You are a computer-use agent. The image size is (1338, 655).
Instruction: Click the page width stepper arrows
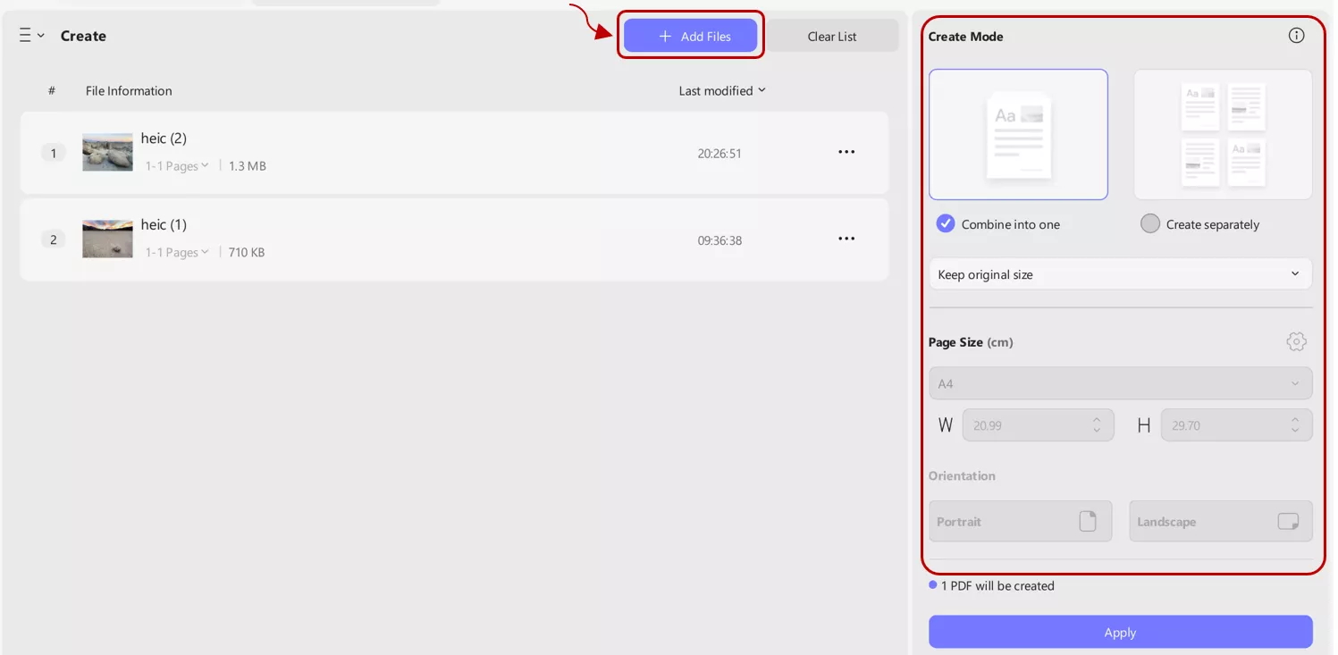[x=1097, y=425]
